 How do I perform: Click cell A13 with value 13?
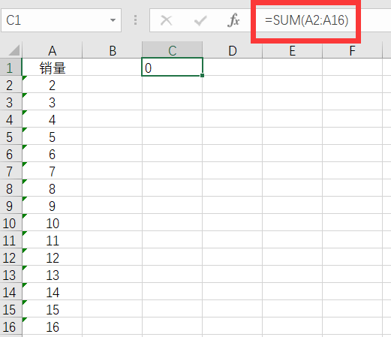point(52,274)
